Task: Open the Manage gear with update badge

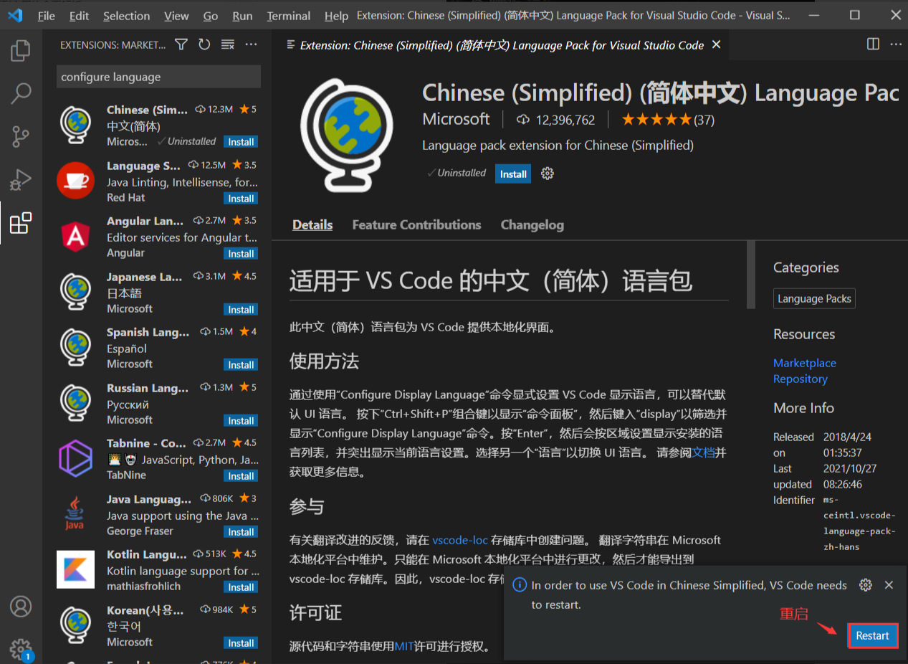Action: click(x=21, y=649)
